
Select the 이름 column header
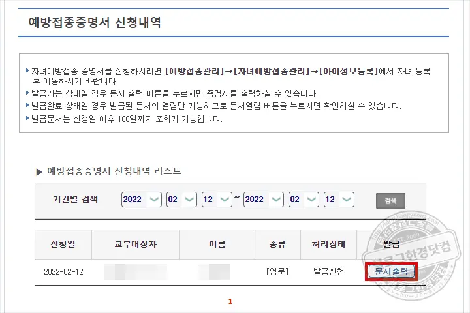(x=217, y=244)
